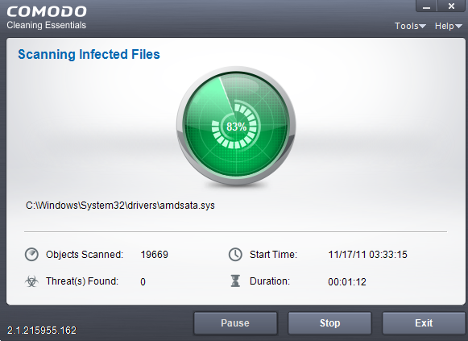Click the arrow beside Tools

422,27
